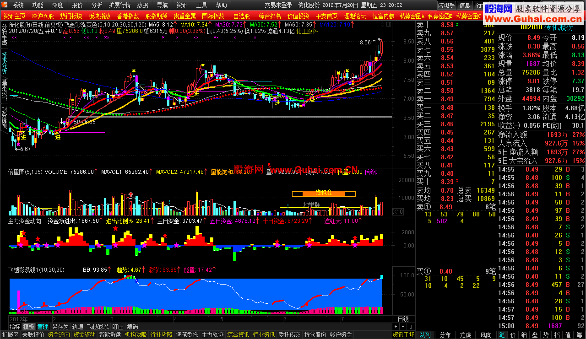Viewport: 586px width, 339px height.
Task: Open 关联报价 in the bottom bar
Action: pos(33,335)
